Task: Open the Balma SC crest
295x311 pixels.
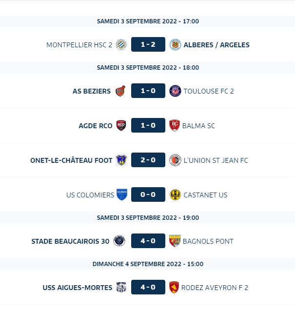Action: tap(175, 126)
